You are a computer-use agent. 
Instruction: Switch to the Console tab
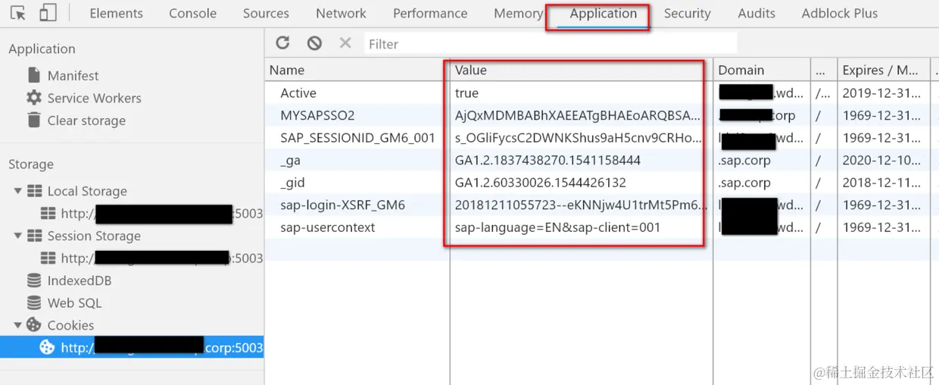point(192,14)
